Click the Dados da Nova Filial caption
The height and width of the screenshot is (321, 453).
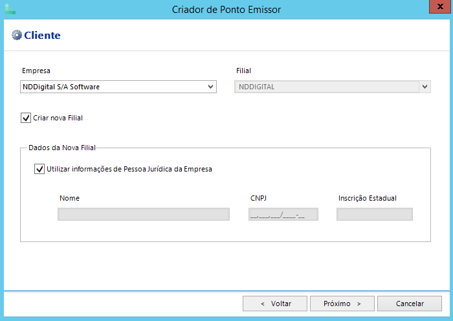click(62, 148)
